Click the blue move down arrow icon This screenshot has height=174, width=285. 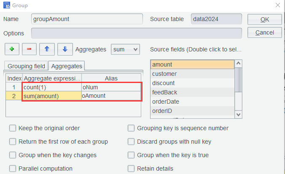[65, 49]
